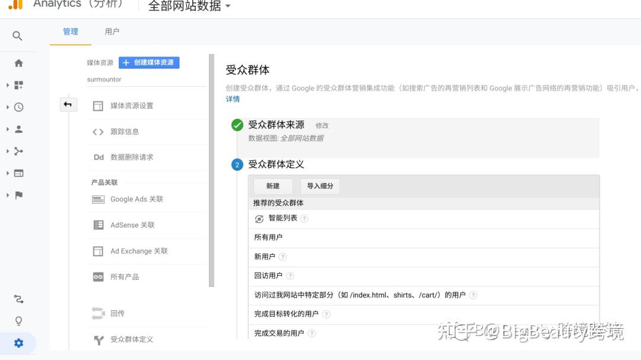Click the AdSense 关联 icon
641x360 pixels.
coord(99,225)
